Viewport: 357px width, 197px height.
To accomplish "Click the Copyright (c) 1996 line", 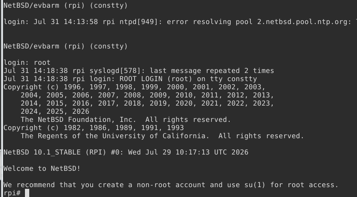I will coord(135,87).
